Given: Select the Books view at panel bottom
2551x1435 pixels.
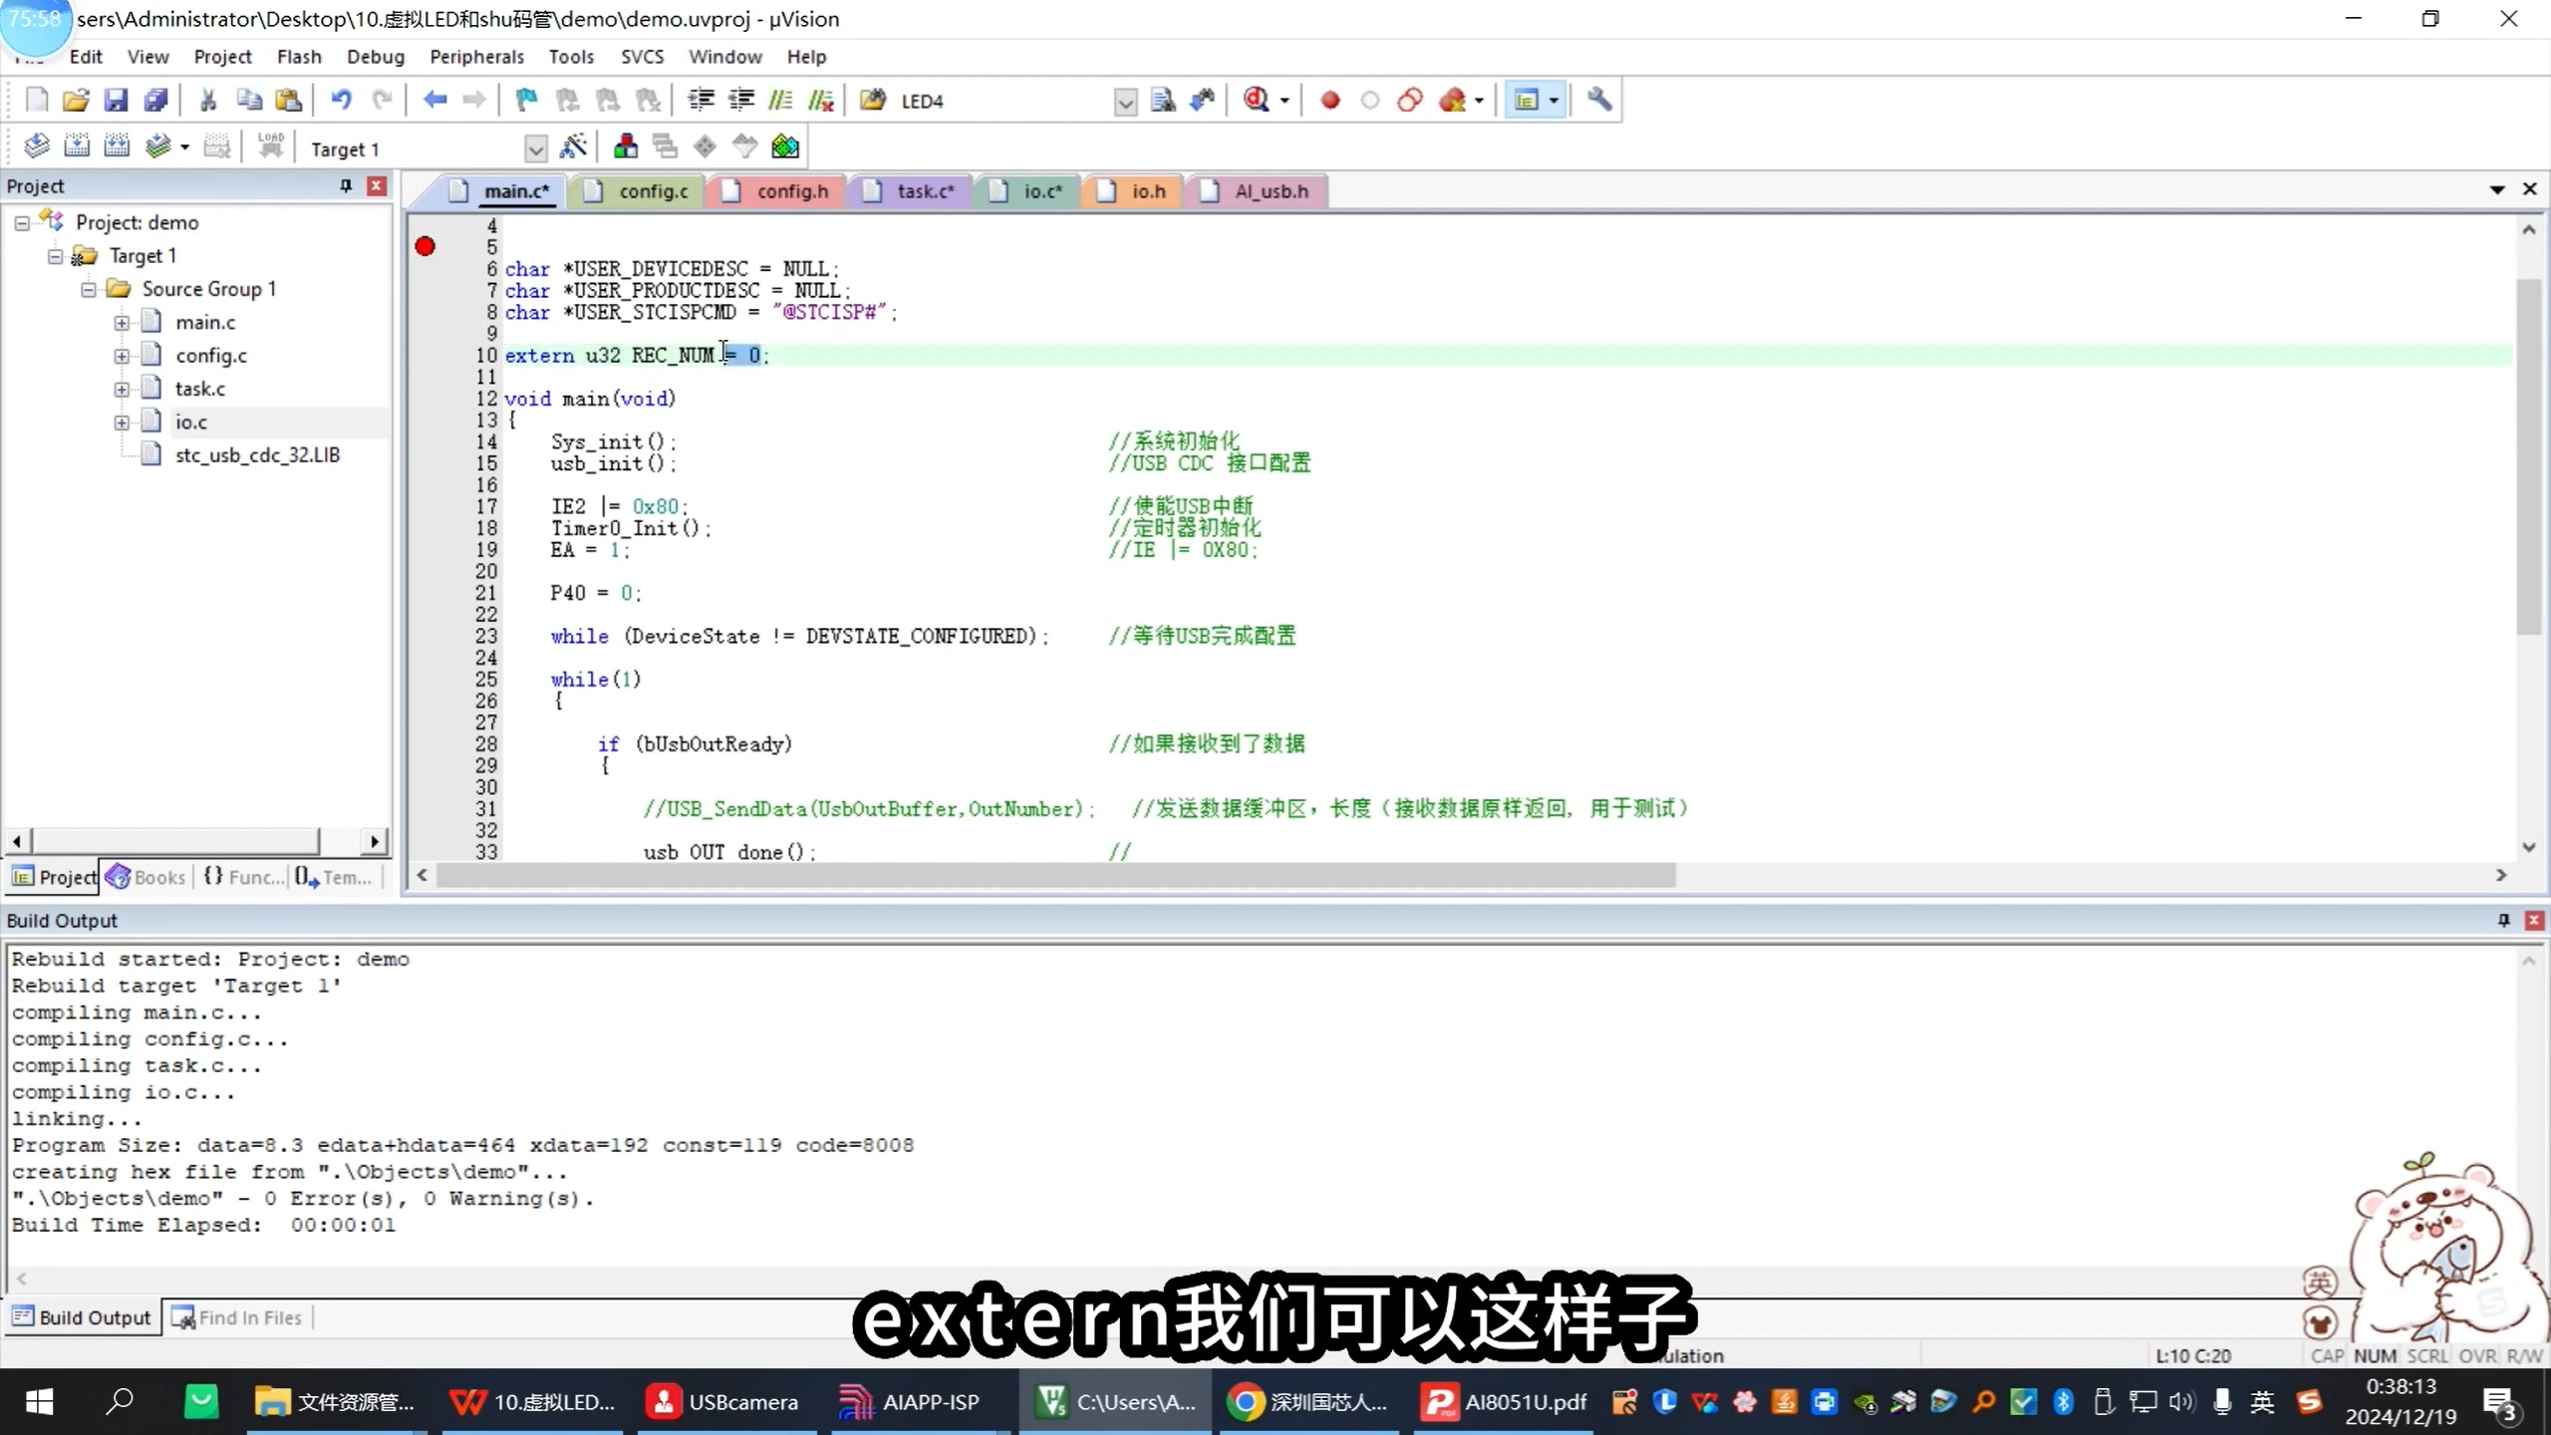Looking at the screenshot, I should click(x=145, y=877).
